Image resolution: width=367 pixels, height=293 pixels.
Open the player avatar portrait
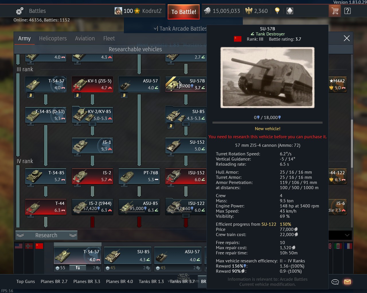(x=118, y=11)
